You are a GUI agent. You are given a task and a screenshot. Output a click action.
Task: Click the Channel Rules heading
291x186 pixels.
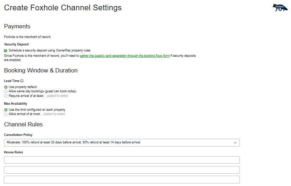tap(23, 125)
